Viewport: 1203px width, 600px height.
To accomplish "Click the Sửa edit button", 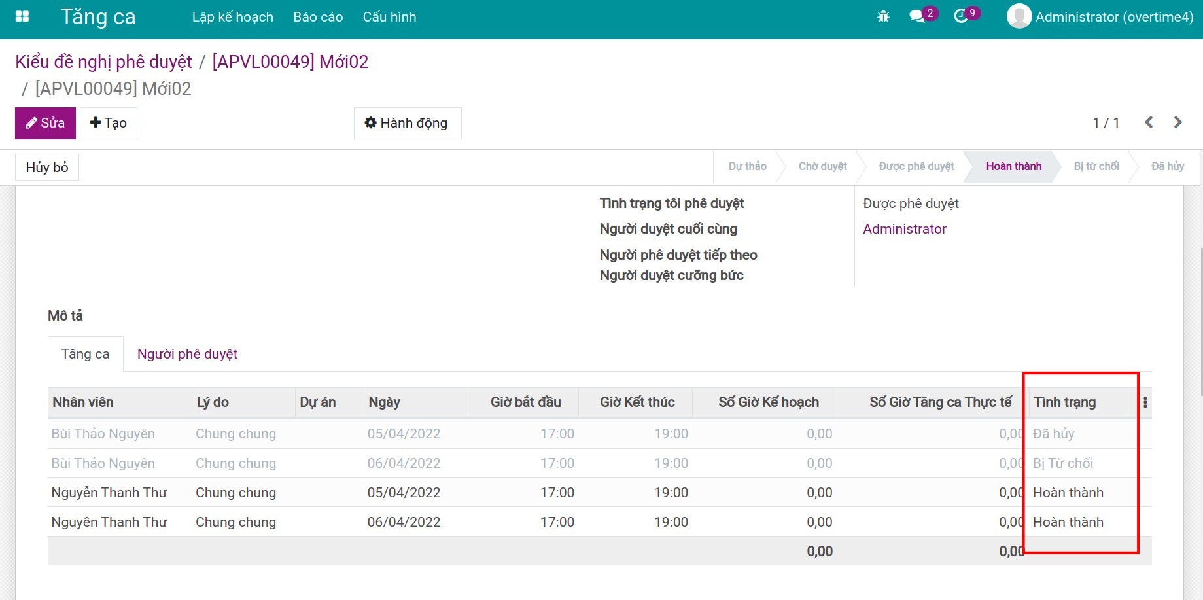I will pos(45,123).
